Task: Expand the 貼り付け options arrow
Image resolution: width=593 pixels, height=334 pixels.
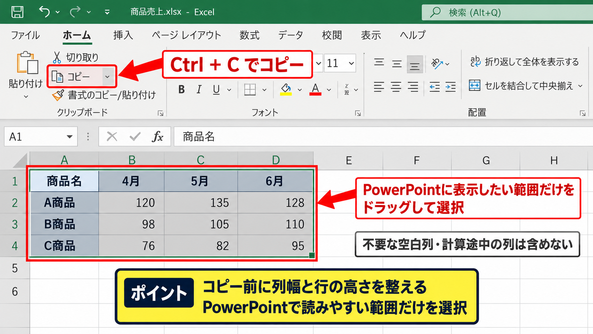Action: click(26, 97)
